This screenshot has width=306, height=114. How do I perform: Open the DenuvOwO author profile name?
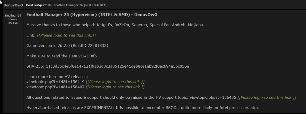point(13,5)
